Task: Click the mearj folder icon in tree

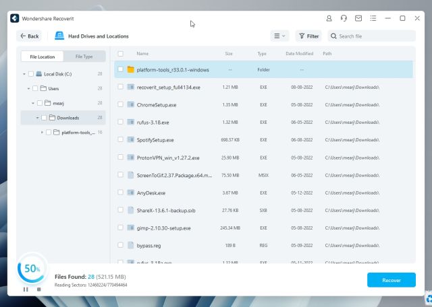Action: click(x=48, y=103)
